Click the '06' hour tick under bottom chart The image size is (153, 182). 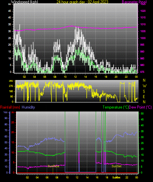point(47,177)
